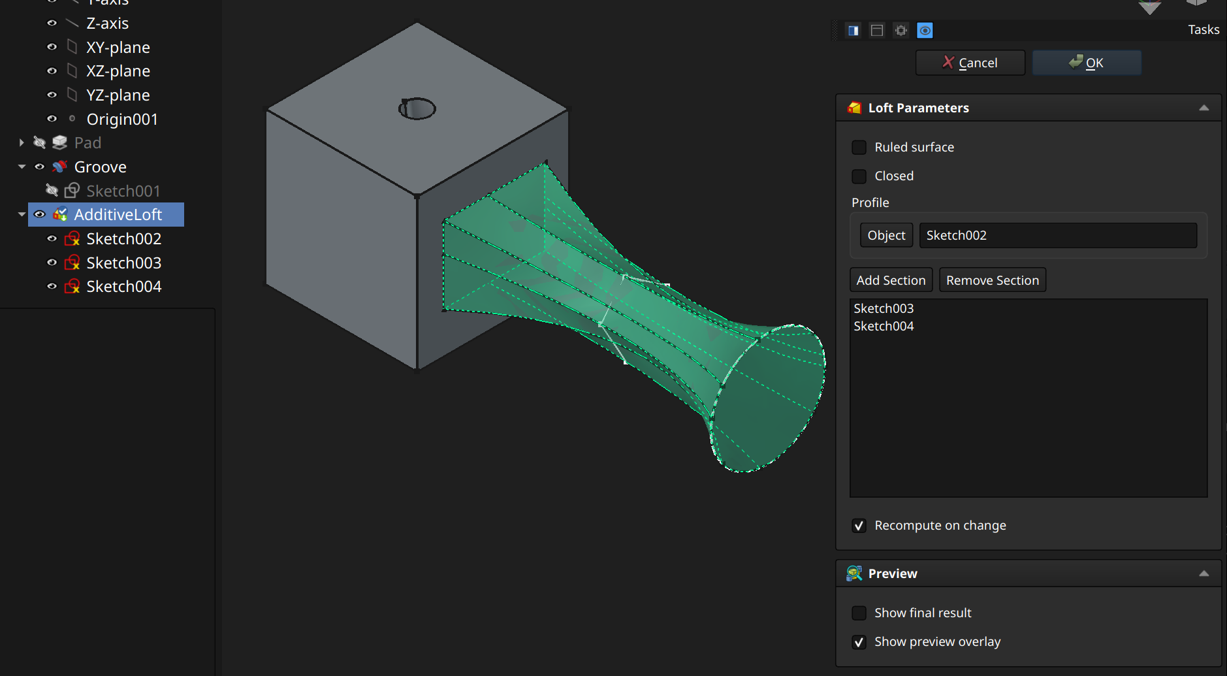Click the Origin001 point icon
The image size is (1227, 676).
tap(72, 119)
